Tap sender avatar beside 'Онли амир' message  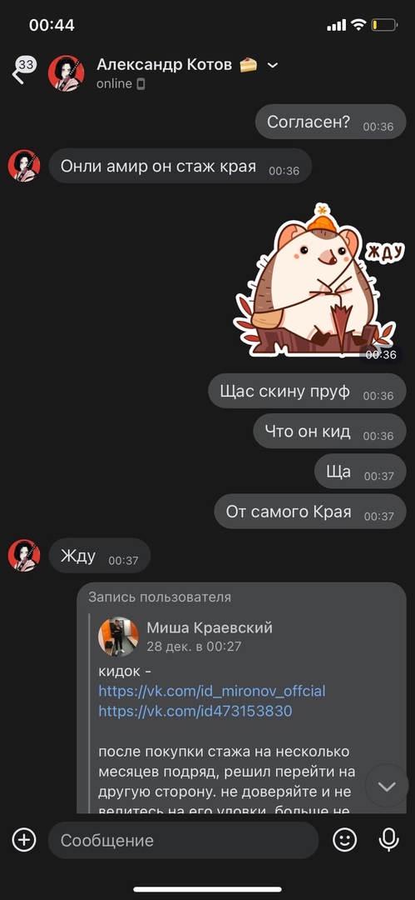coord(24,166)
